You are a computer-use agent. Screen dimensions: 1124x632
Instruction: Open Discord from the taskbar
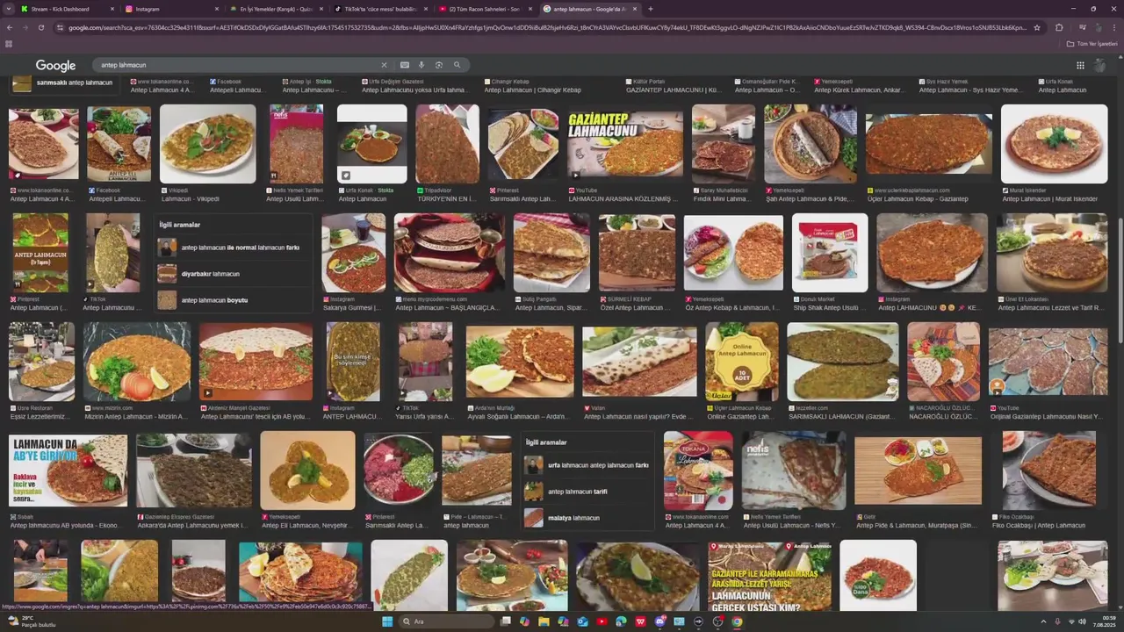tap(659, 621)
